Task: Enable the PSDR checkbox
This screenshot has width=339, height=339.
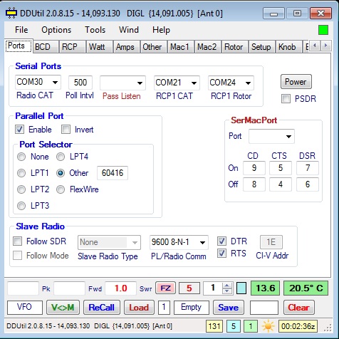Action: [286, 98]
